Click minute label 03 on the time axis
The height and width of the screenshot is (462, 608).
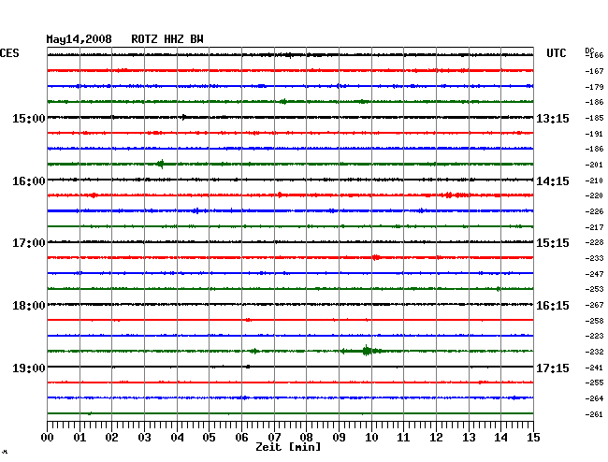click(x=145, y=438)
